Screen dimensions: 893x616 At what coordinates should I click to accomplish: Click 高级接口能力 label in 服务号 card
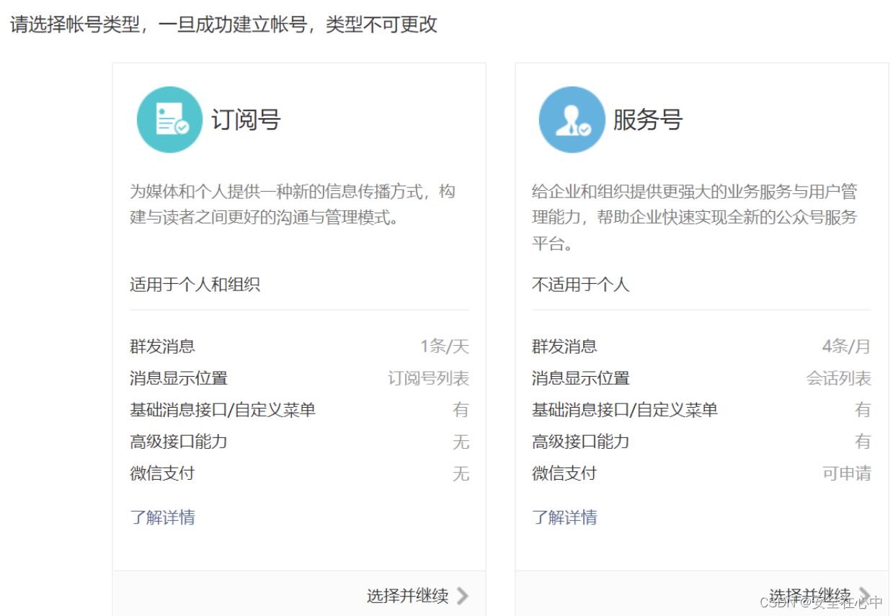click(x=581, y=442)
